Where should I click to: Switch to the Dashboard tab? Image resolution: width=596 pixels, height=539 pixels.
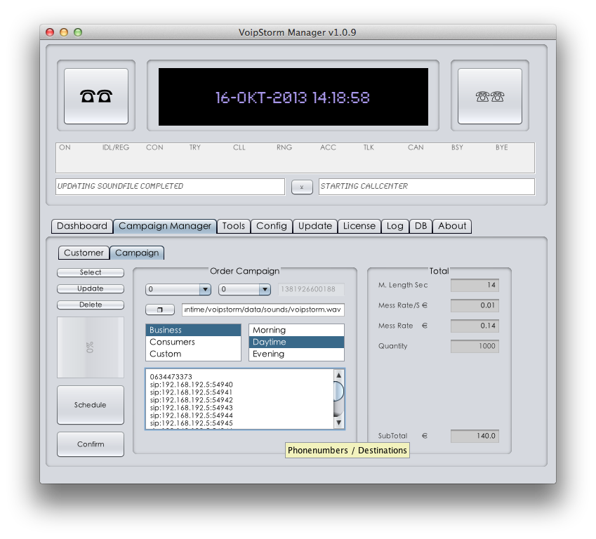[82, 226]
